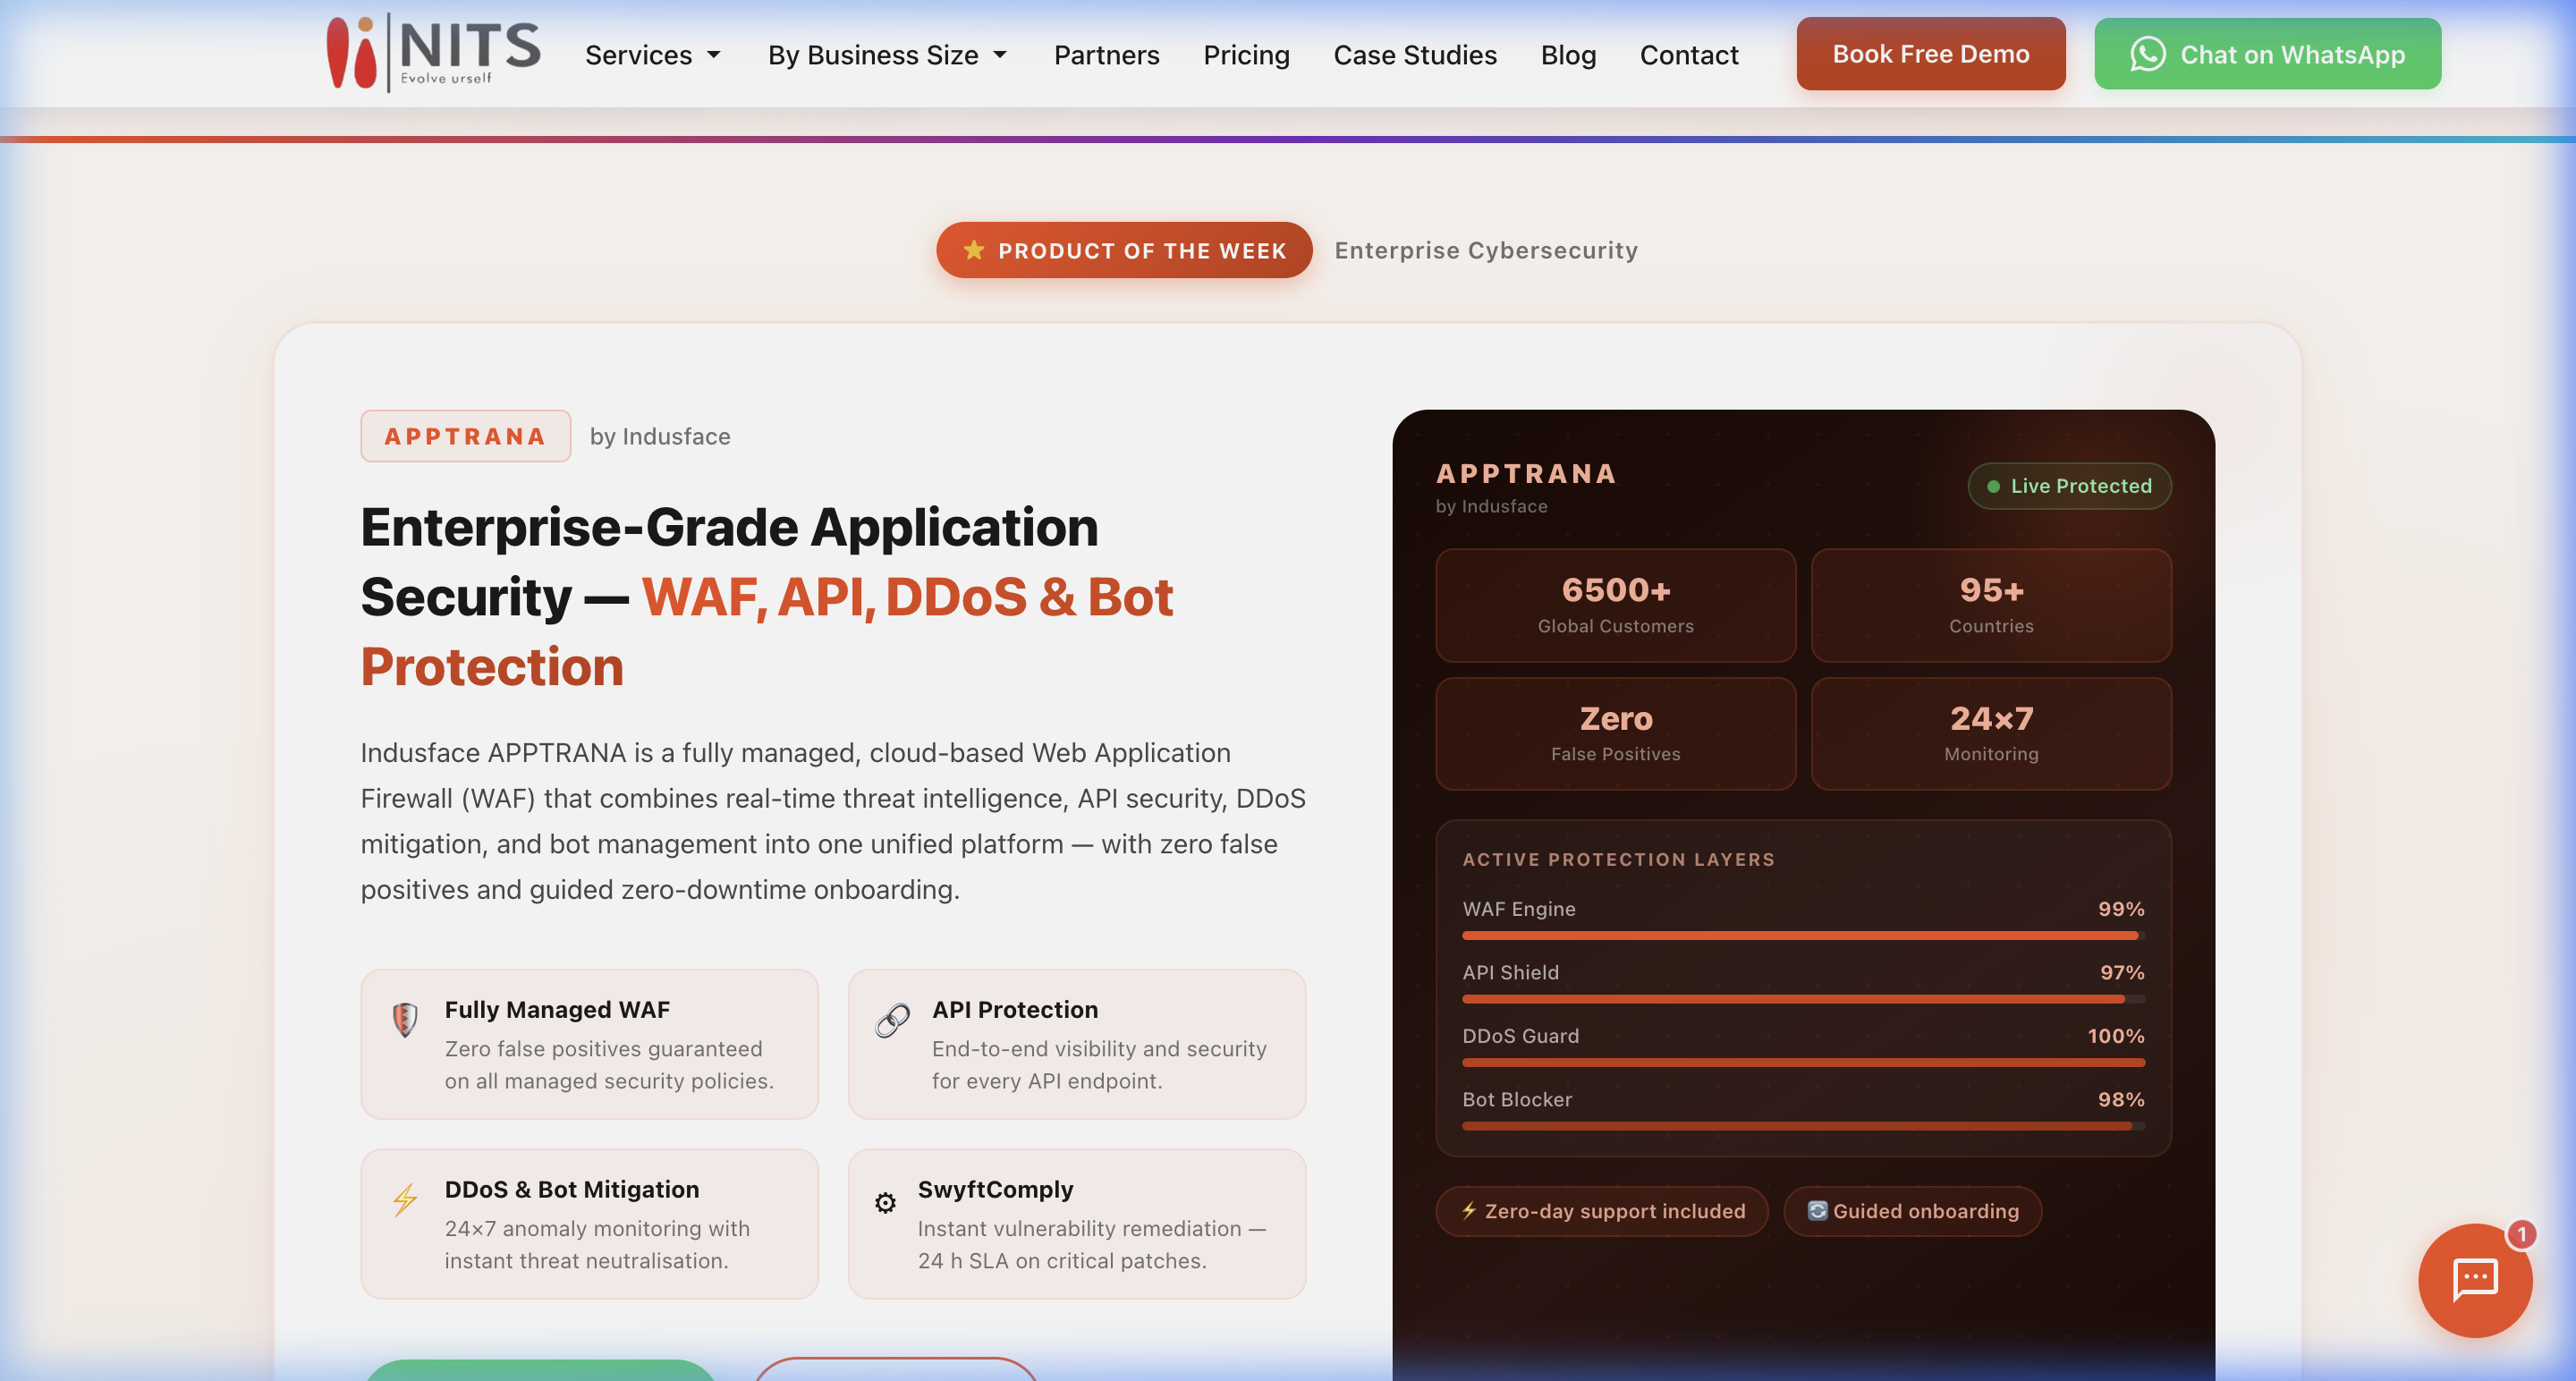2576x1381 pixels.
Task: Click the Bot Blocker progress bar
Action: pos(1803,1126)
